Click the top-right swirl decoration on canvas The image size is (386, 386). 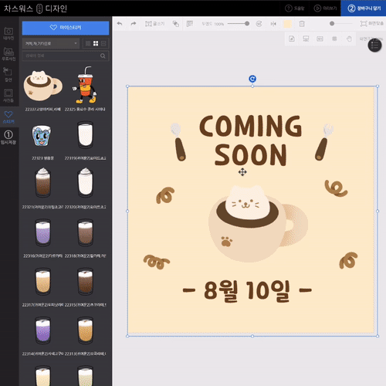[336, 188]
